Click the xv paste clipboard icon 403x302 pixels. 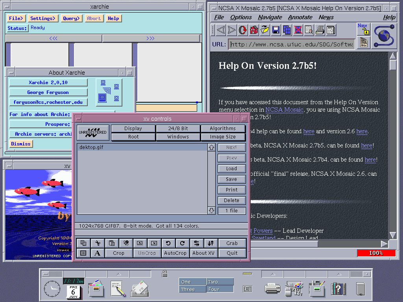[x=112, y=243]
